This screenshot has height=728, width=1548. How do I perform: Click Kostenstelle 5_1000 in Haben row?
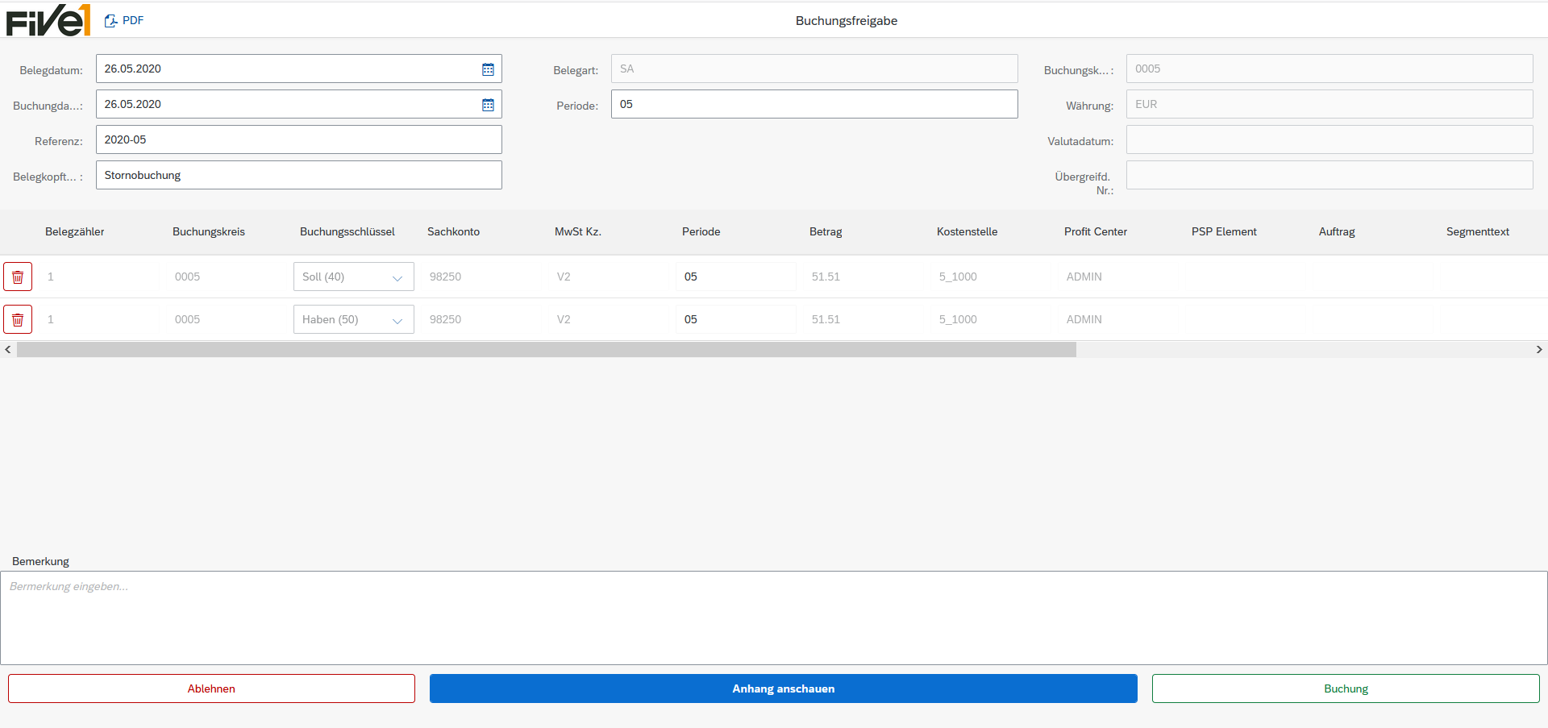coord(958,319)
